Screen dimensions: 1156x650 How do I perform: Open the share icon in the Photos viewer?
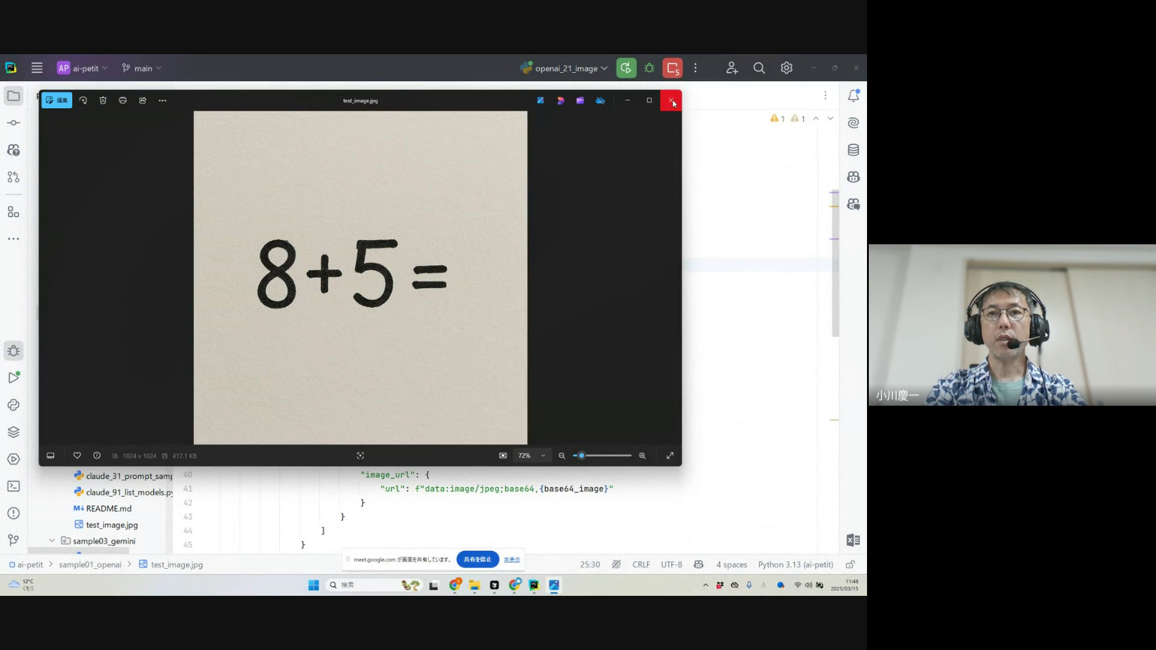(143, 101)
